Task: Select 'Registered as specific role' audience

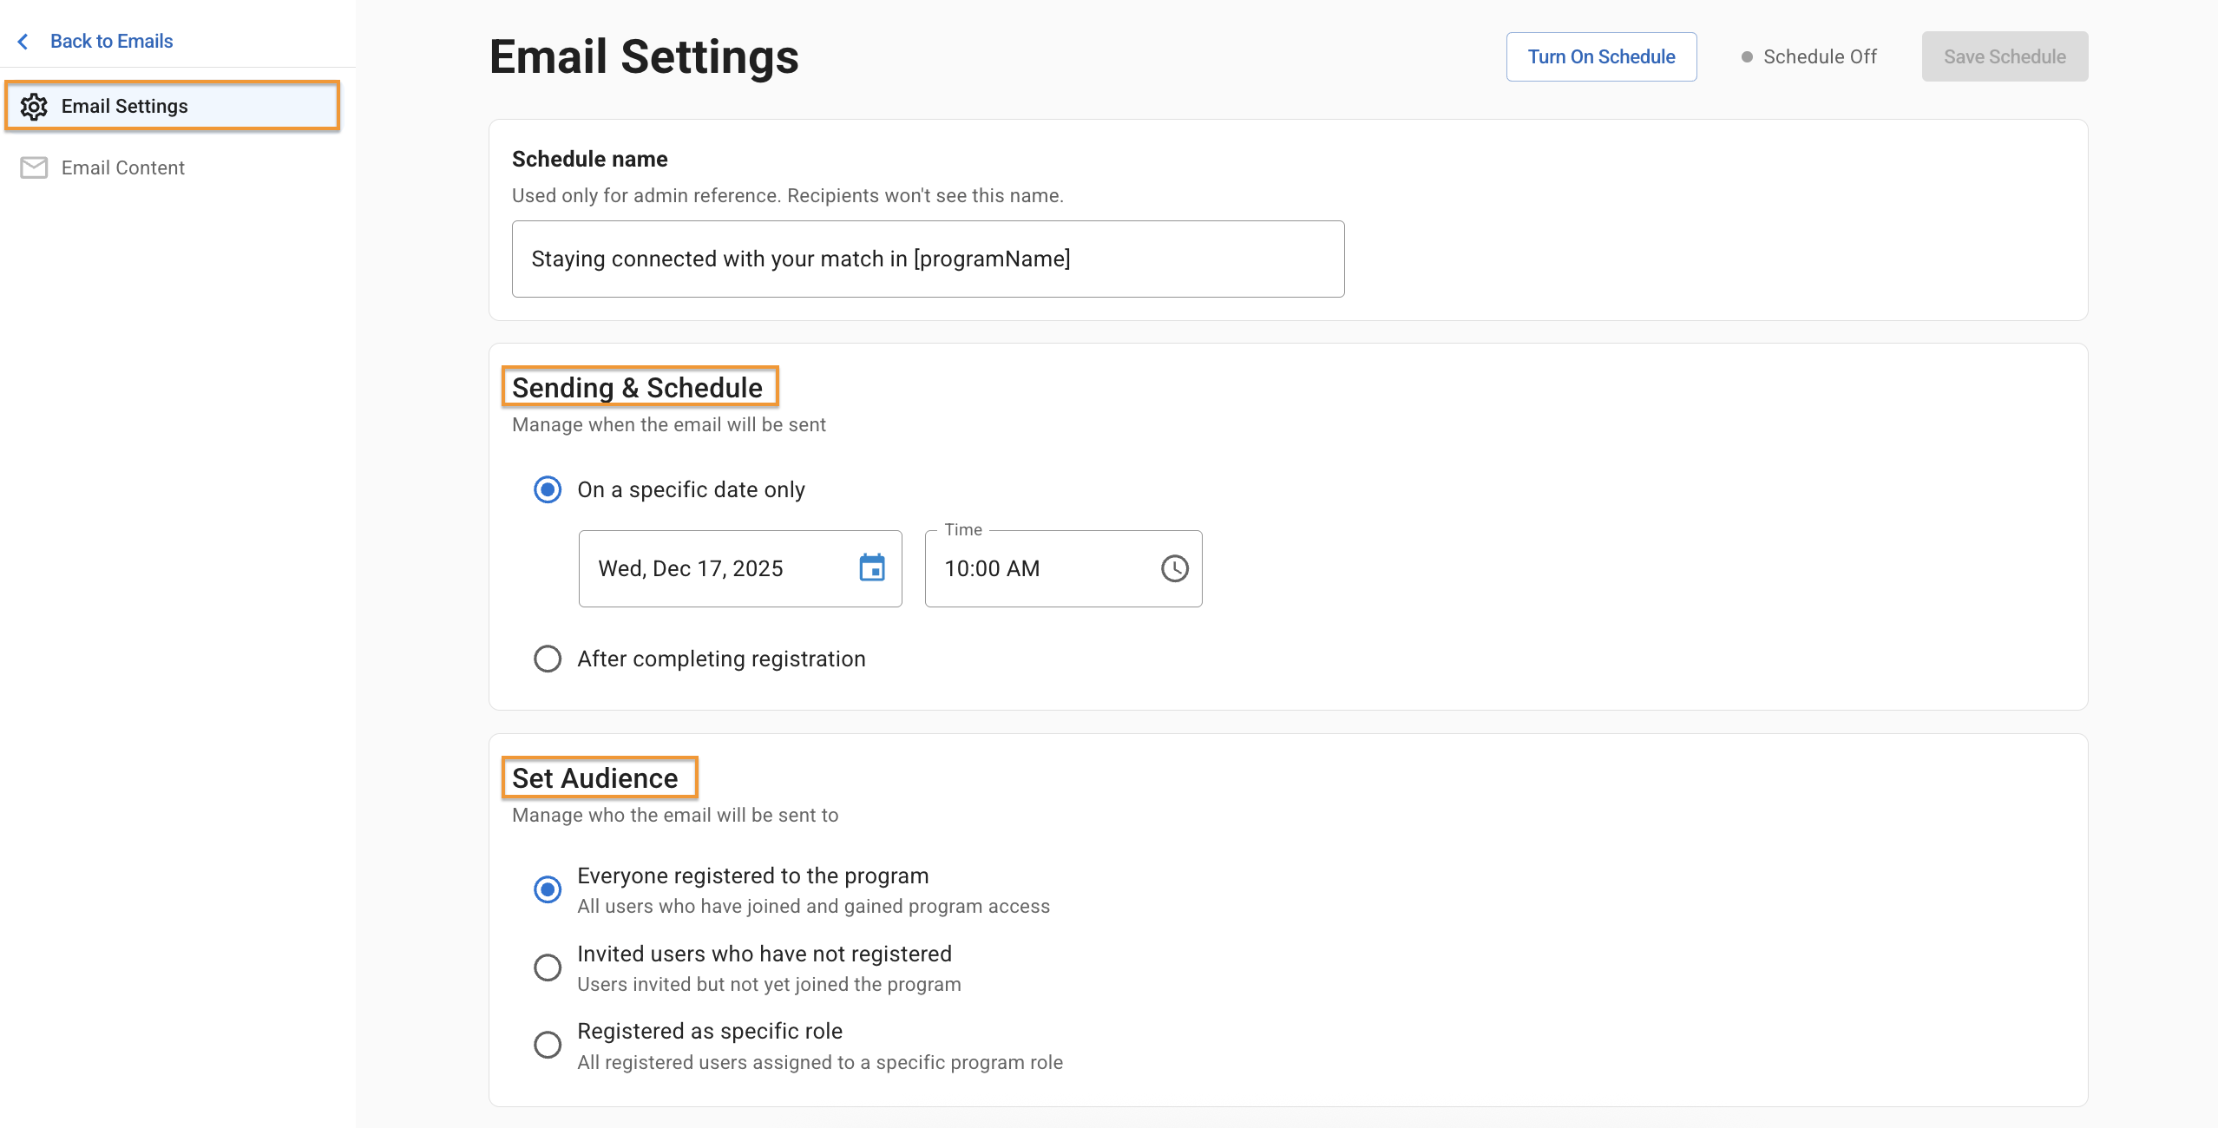Action: click(x=548, y=1045)
